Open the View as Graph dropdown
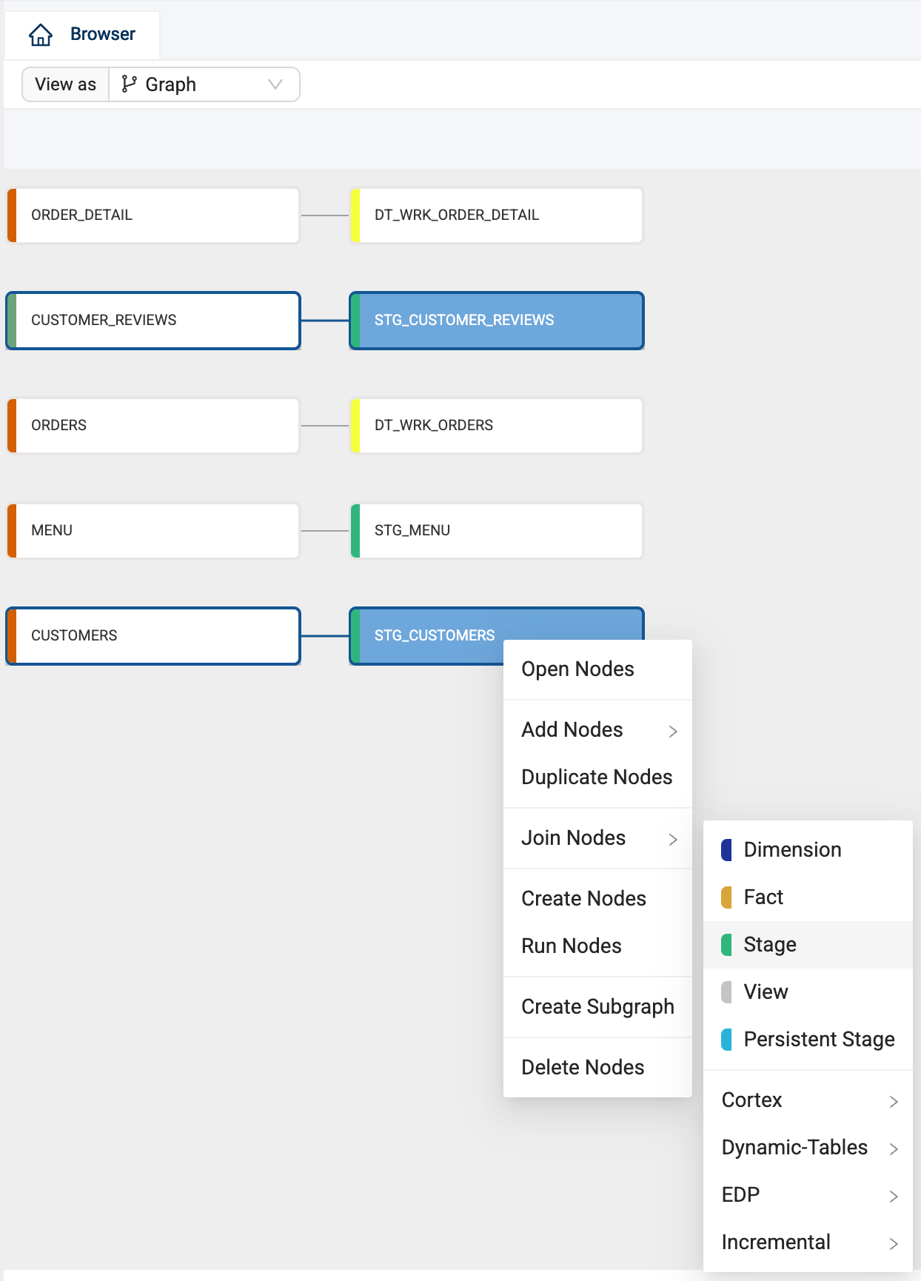Image resolution: width=921 pixels, height=1281 pixels. 204,84
